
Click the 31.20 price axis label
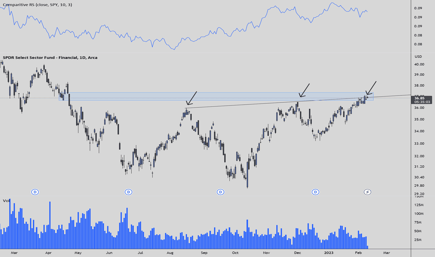pos(419,166)
